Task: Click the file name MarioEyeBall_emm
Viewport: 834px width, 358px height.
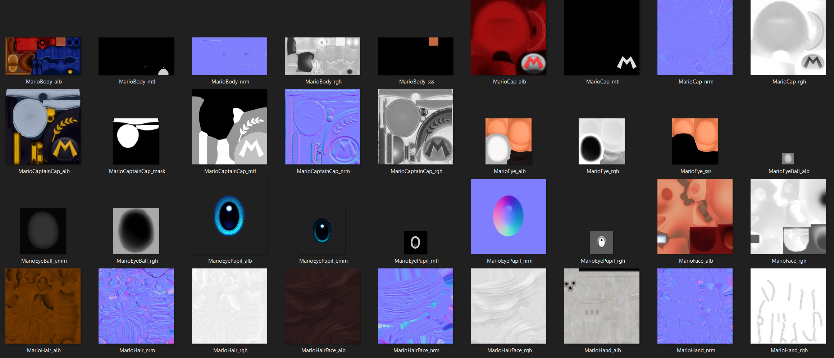Action: (x=44, y=261)
